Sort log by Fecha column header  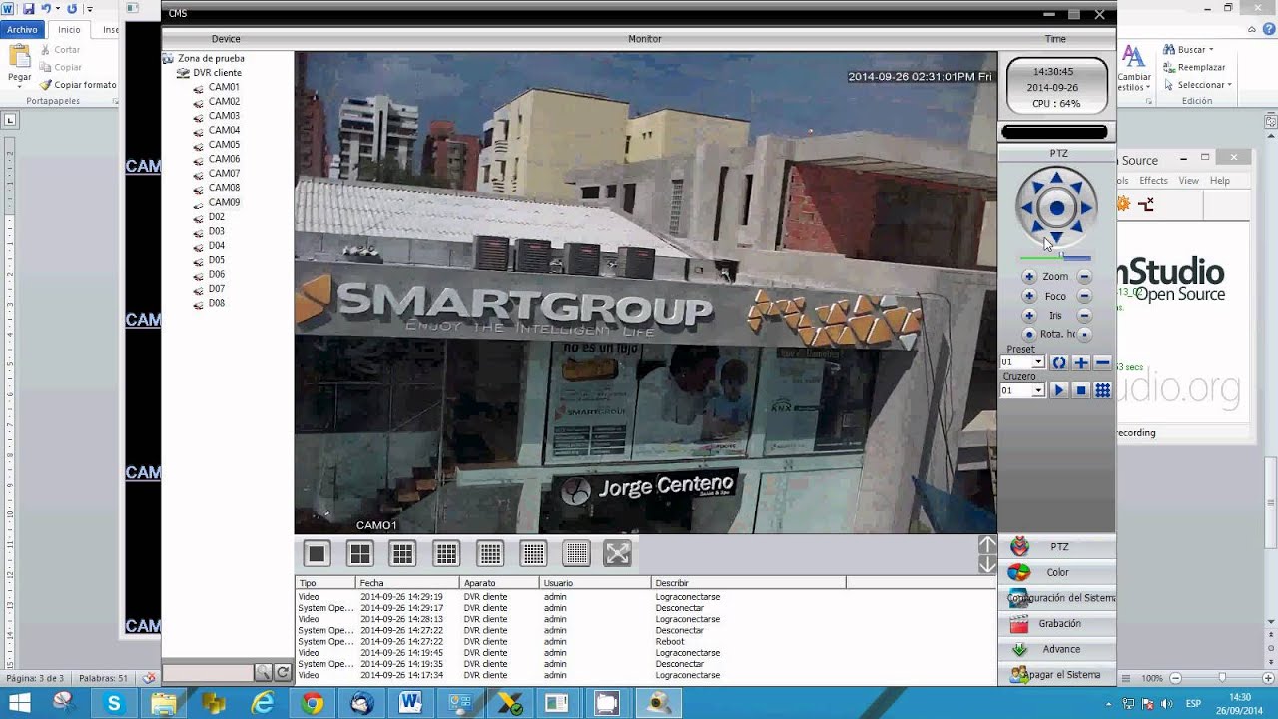click(407, 583)
